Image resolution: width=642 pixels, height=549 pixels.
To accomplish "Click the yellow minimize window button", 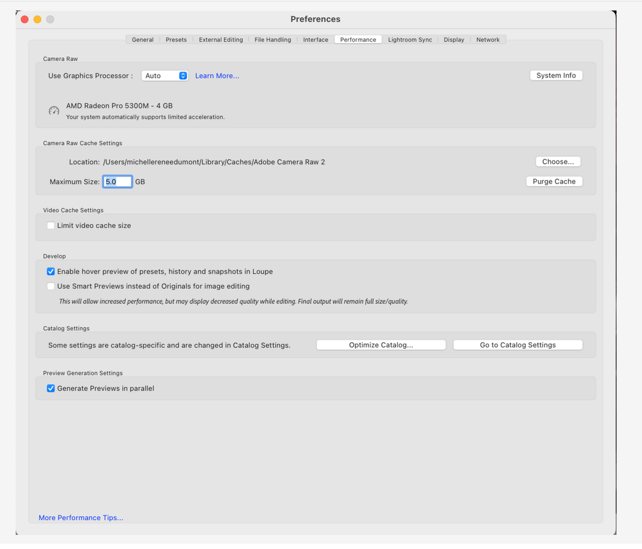I will pyautogui.click(x=37, y=19).
